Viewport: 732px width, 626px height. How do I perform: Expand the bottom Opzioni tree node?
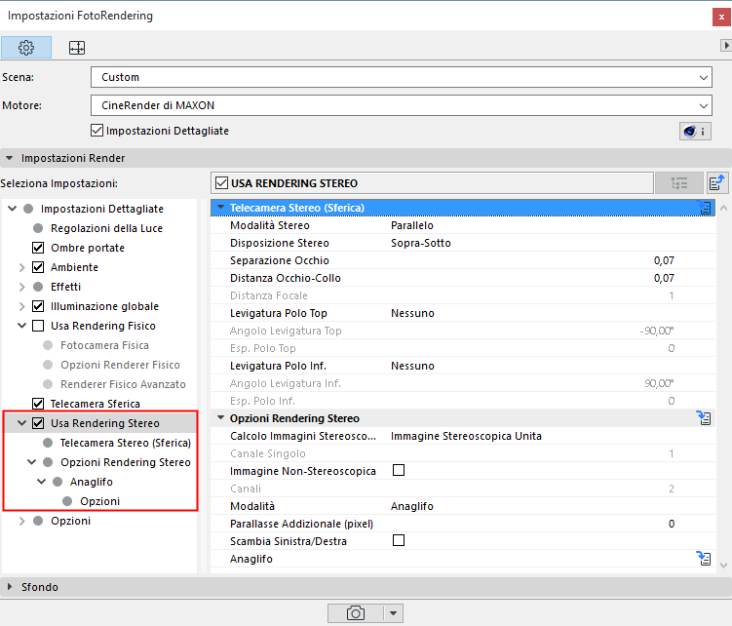pos(22,521)
